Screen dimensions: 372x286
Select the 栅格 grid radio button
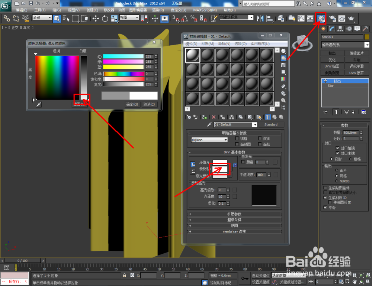click(350, 159)
